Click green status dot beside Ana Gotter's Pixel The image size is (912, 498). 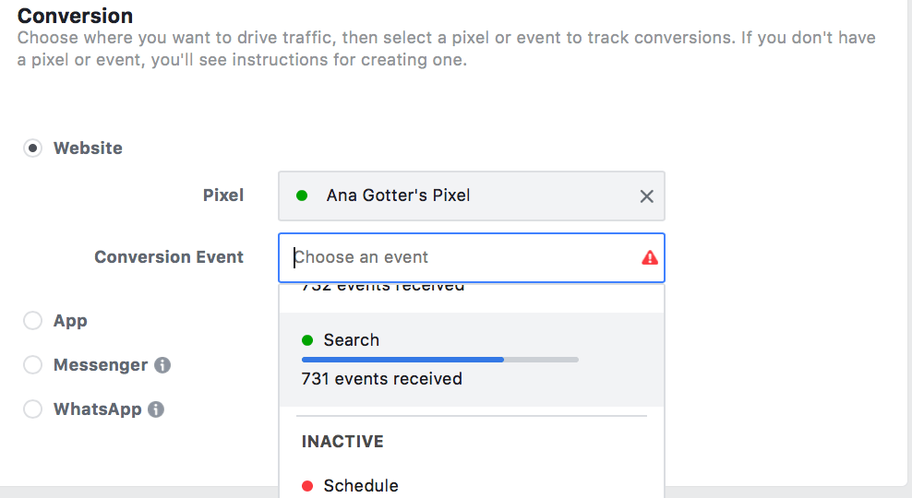[x=302, y=196]
